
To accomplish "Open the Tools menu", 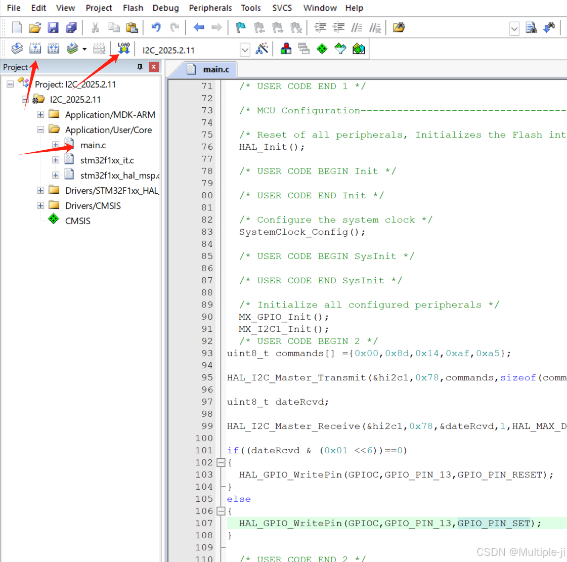I will [x=250, y=8].
